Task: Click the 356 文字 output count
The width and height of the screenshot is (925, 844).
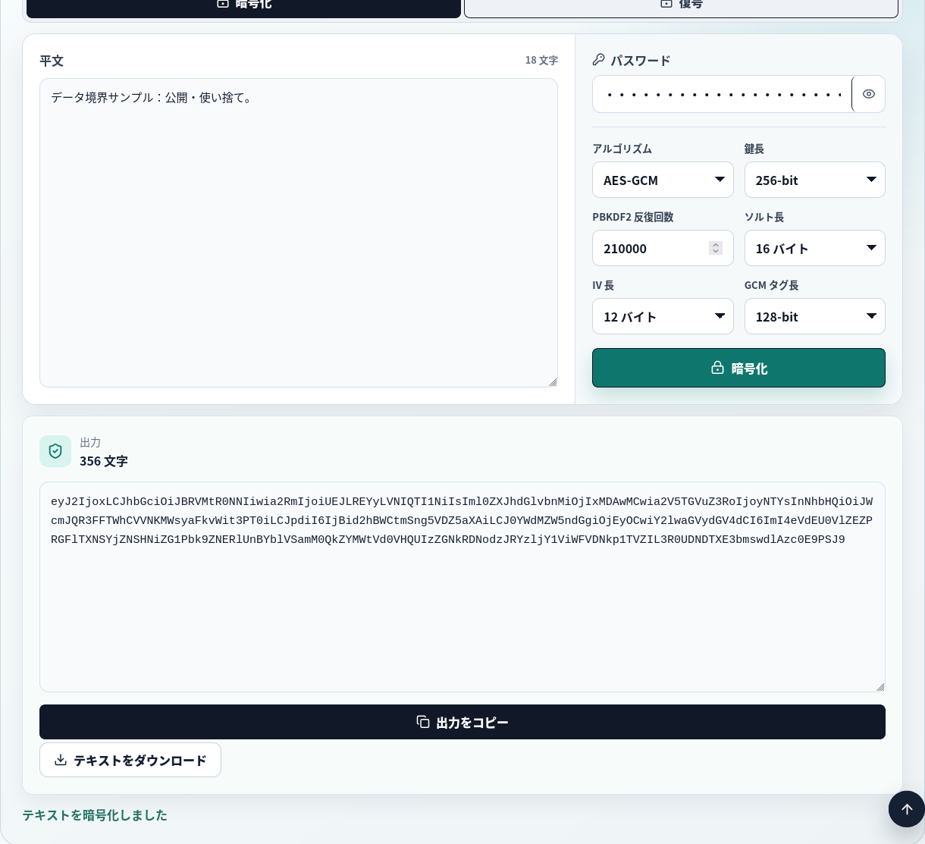Action: coord(104,461)
